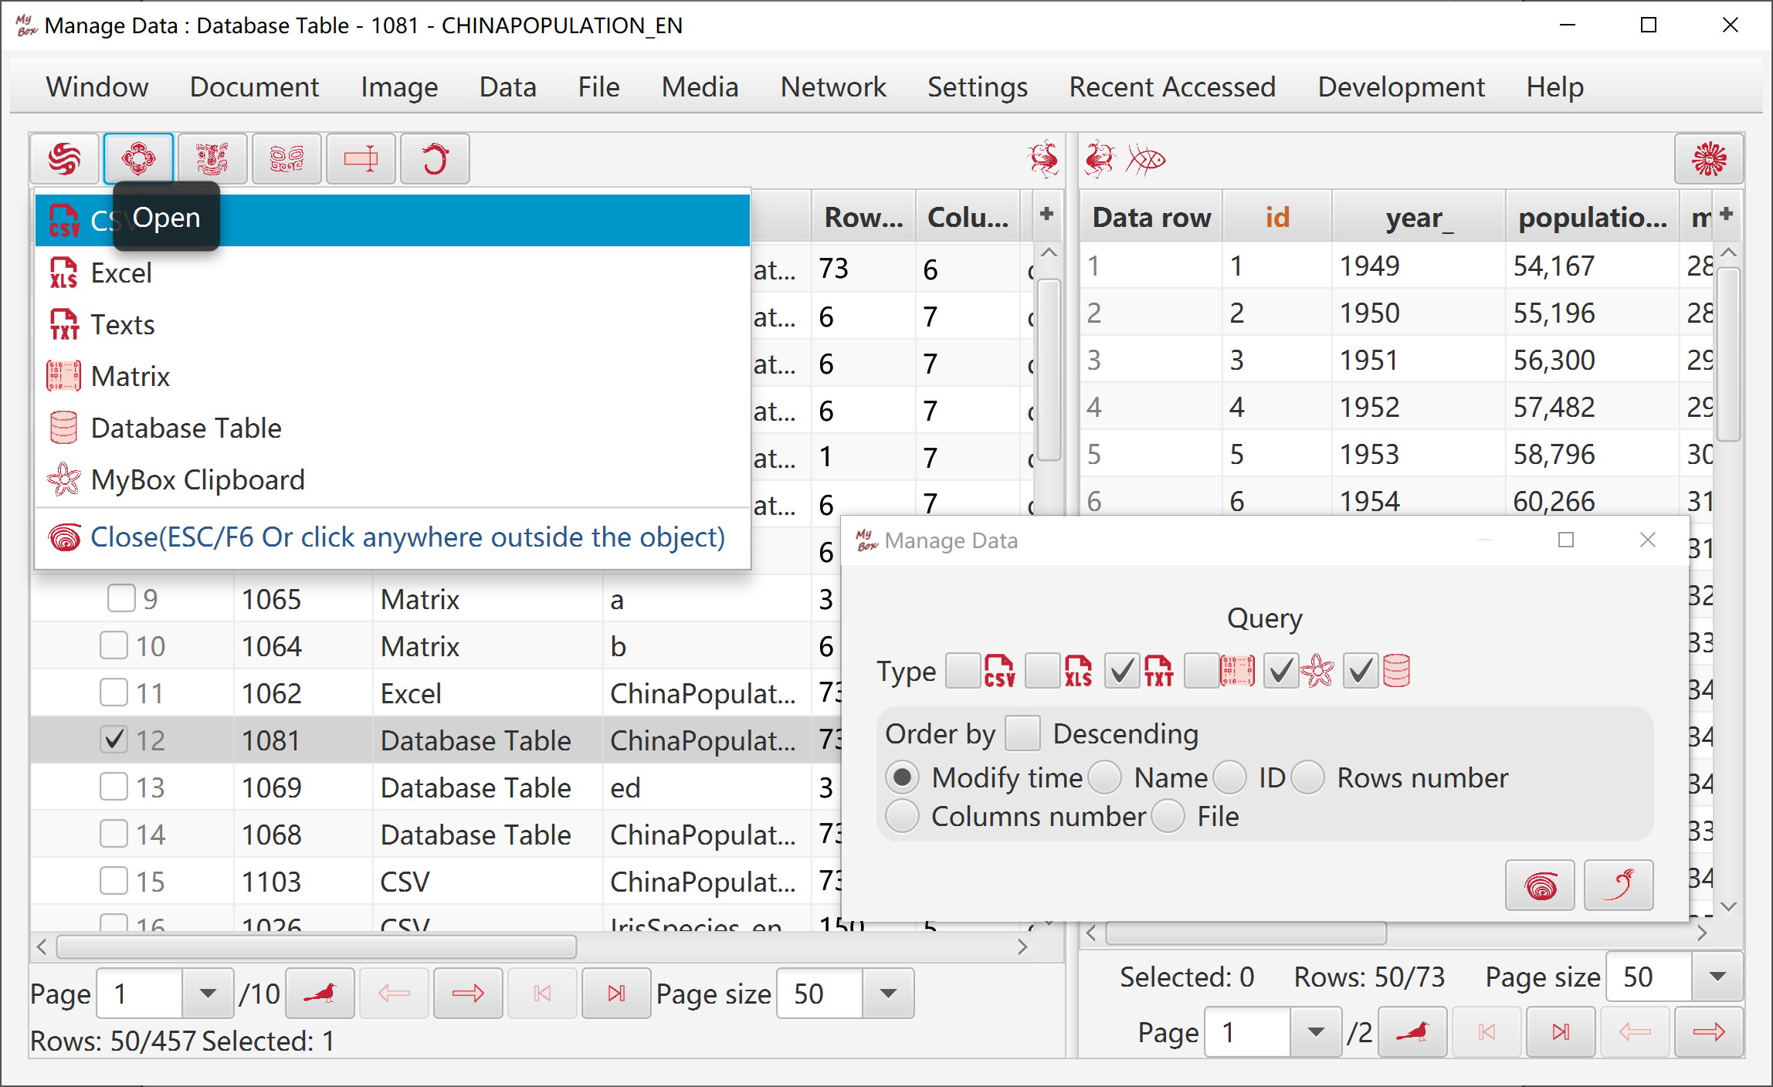
Task: Open the left Page size dropdown
Action: [x=888, y=994]
